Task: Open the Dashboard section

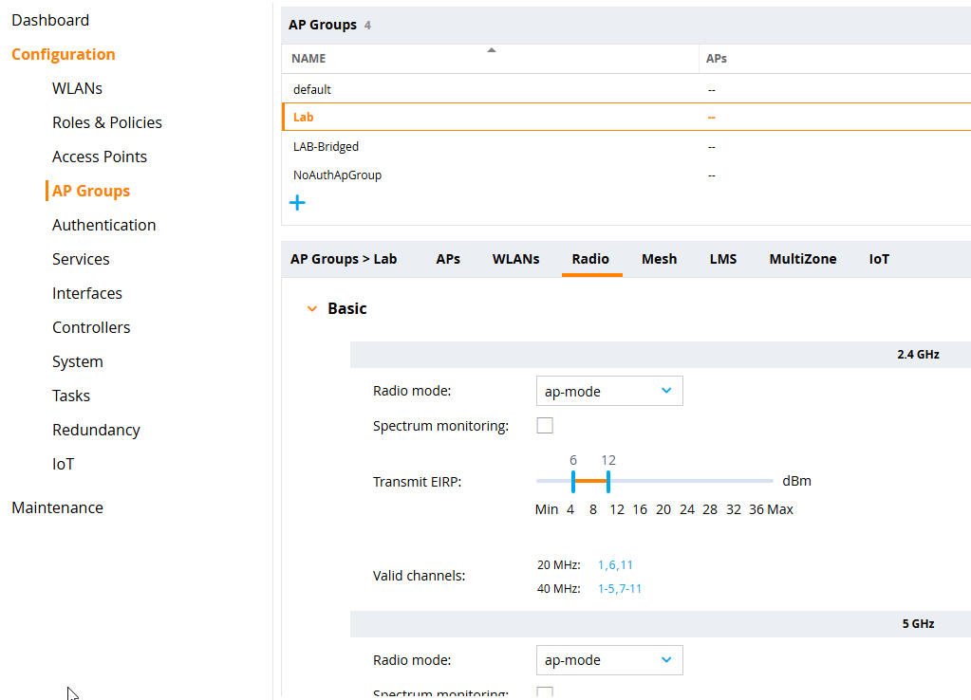Action: coord(50,20)
